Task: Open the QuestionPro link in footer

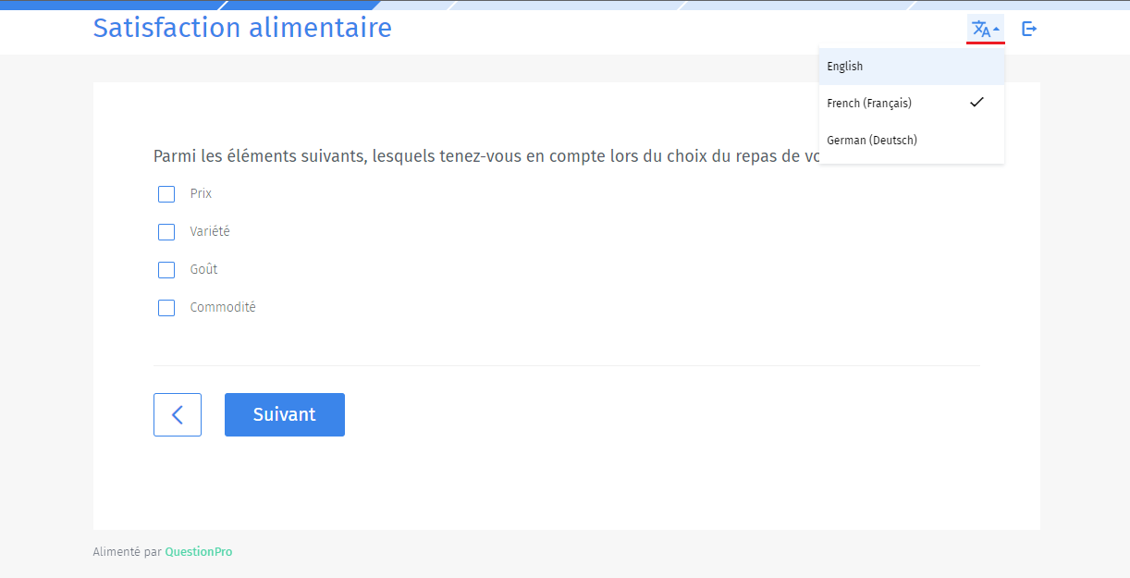Action: click(x=199, y=552)
